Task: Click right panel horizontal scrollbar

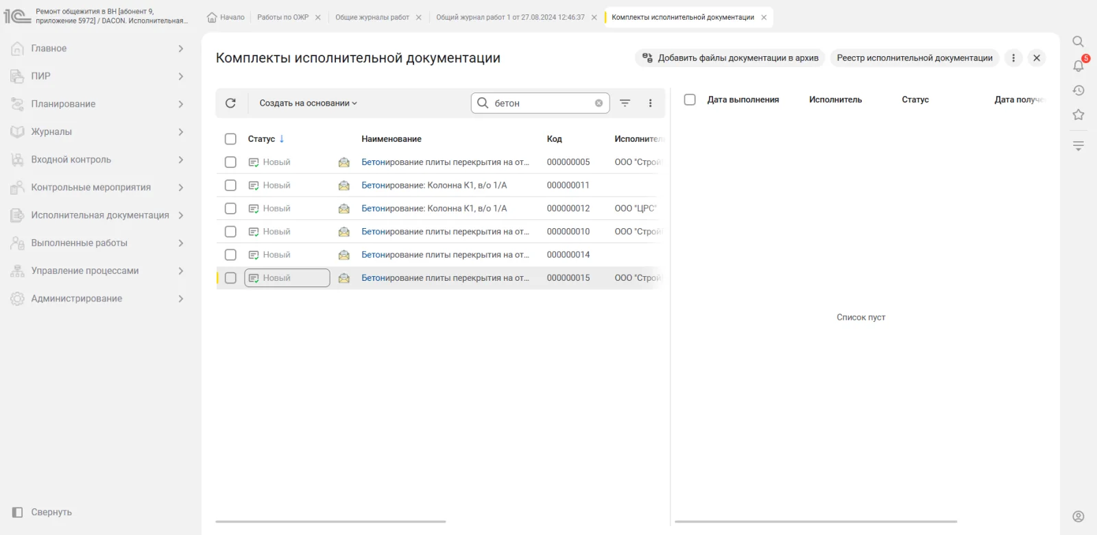Action: pos(816,522)
